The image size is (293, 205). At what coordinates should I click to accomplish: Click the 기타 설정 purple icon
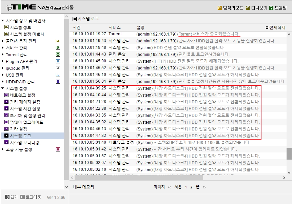click(6, 129)
